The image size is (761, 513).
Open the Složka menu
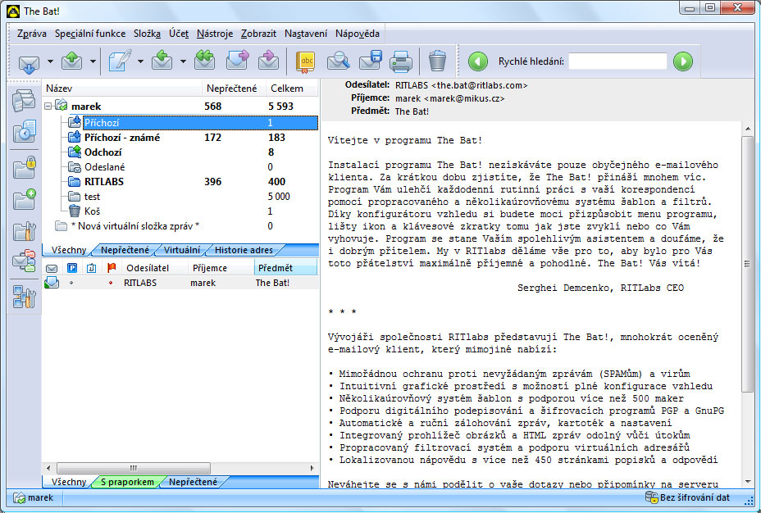(147, 34)
